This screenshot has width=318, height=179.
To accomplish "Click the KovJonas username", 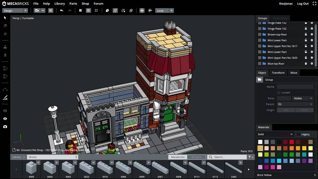I will [x=286, y=4].
